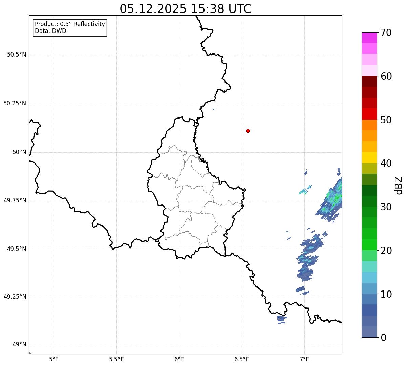Click the "Product: 0.5° Reflectivity" legend text
407x366 pixels.
(70, 24)
